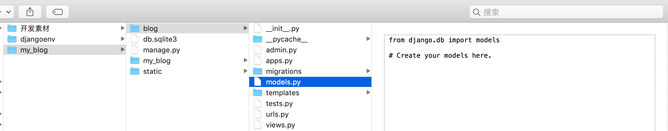668x131 pixels.
Task: Select admin.py file
Action: (310, 50)
